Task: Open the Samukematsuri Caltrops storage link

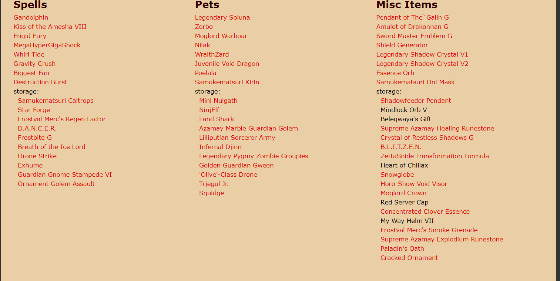Action: [x=56, y=101]
